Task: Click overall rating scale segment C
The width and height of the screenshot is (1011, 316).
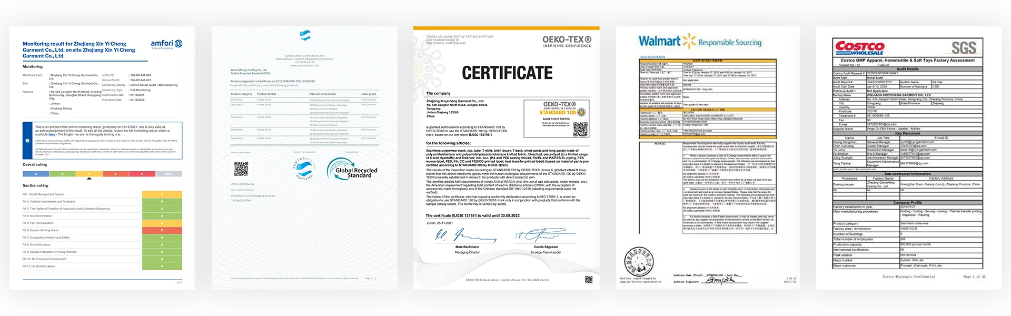Action: click(x=89, y=174)
